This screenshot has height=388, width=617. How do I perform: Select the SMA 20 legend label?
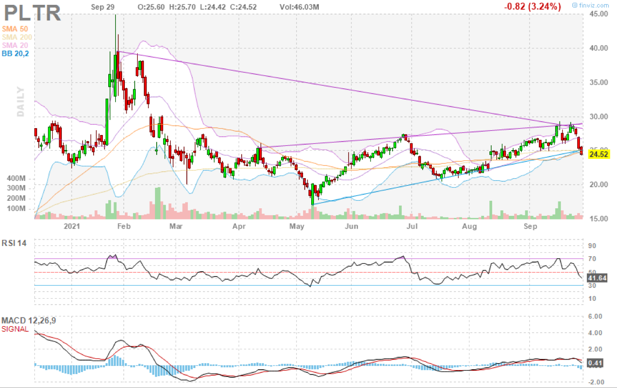(15, 45)
